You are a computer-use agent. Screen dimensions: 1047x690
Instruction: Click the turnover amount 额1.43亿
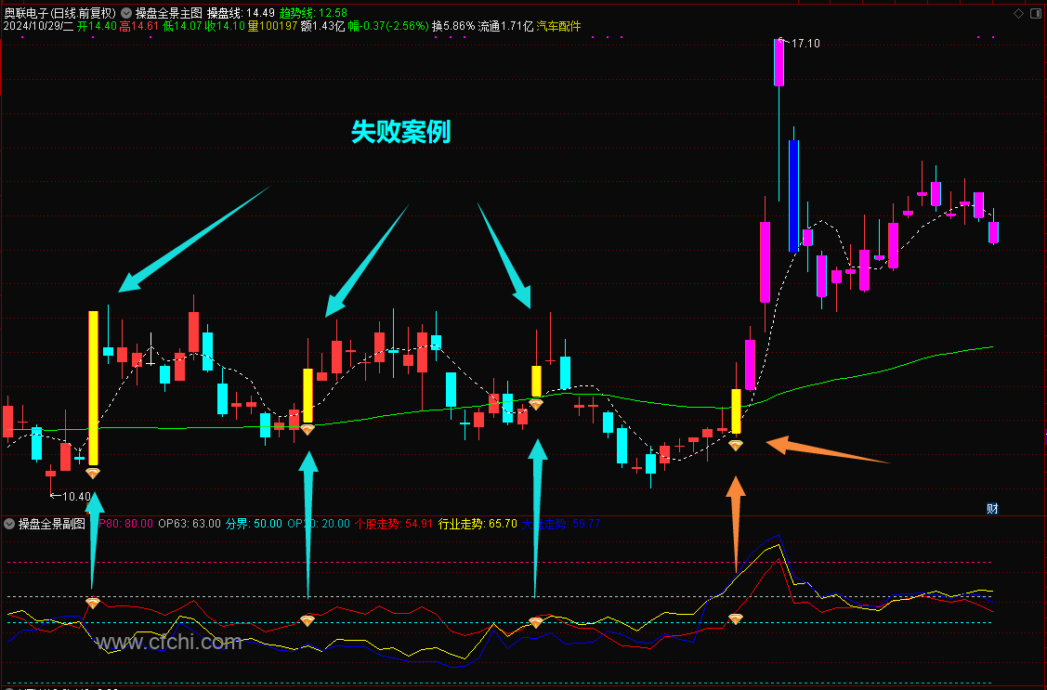(322, 27)
